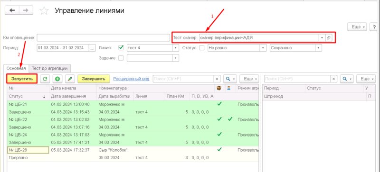Enable the Задание filter checkbox

[121, 58]
